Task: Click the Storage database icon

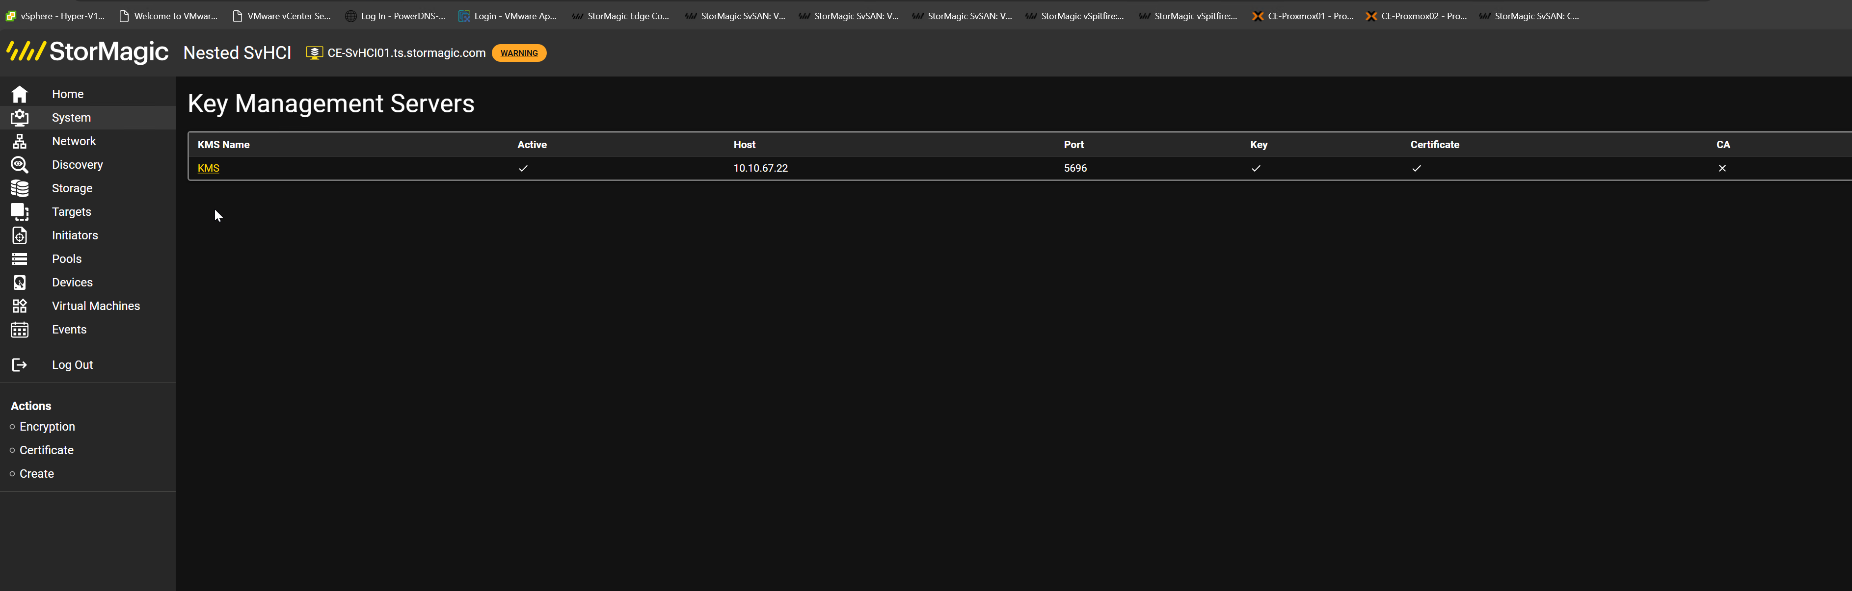Action: tap(20, 188)
